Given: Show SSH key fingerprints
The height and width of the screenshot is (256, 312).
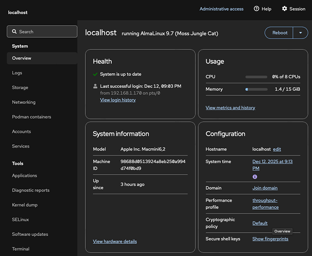Looking at the screenshot, I should tap(270, 239).
